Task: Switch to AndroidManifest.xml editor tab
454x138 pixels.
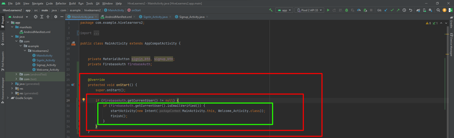Action: coord(116,17)
